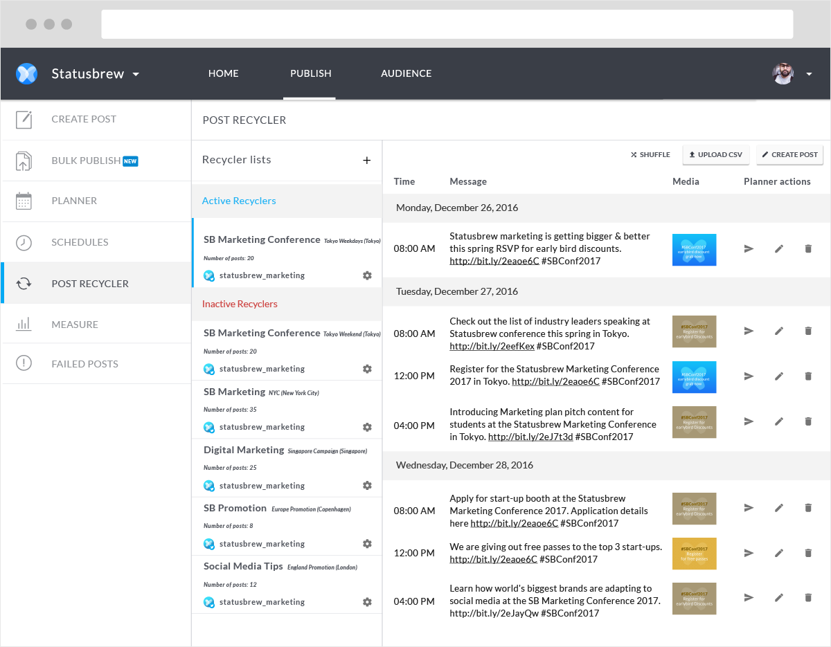Open Failed Posts in sidebar
Viewport: 831px width, 647px height.
click(96, 363)
